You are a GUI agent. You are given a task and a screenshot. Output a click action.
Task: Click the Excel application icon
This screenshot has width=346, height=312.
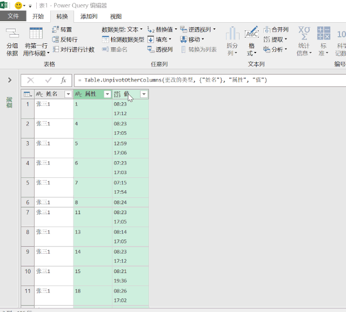4,5
